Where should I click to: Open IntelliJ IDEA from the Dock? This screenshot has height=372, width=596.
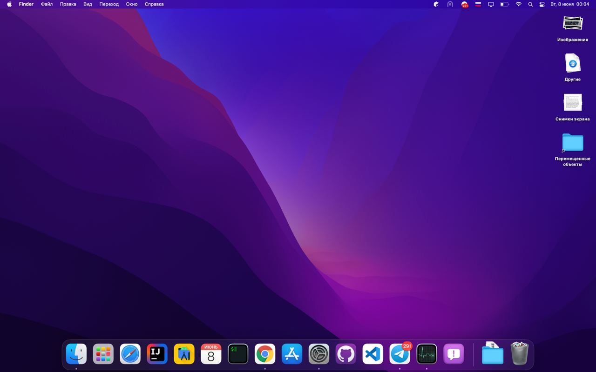point(157,354)
